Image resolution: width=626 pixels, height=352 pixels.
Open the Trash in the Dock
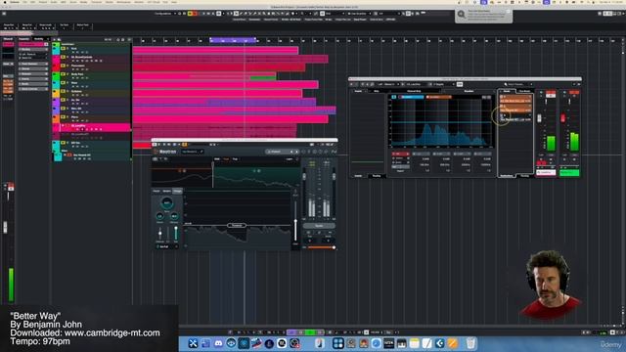coord(470,343)
